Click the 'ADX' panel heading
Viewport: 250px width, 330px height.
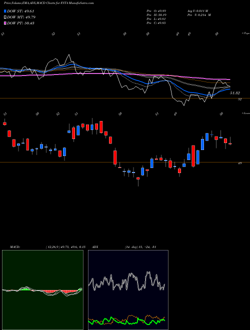point(95,247)
